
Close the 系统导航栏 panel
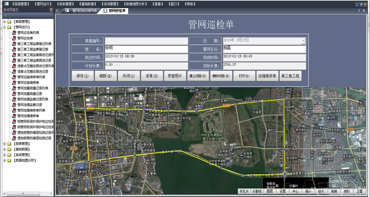(x=51, y=10)
